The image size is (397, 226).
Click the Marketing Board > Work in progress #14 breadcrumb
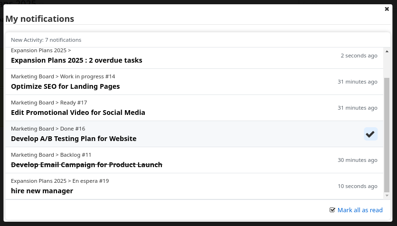point(63,76)
